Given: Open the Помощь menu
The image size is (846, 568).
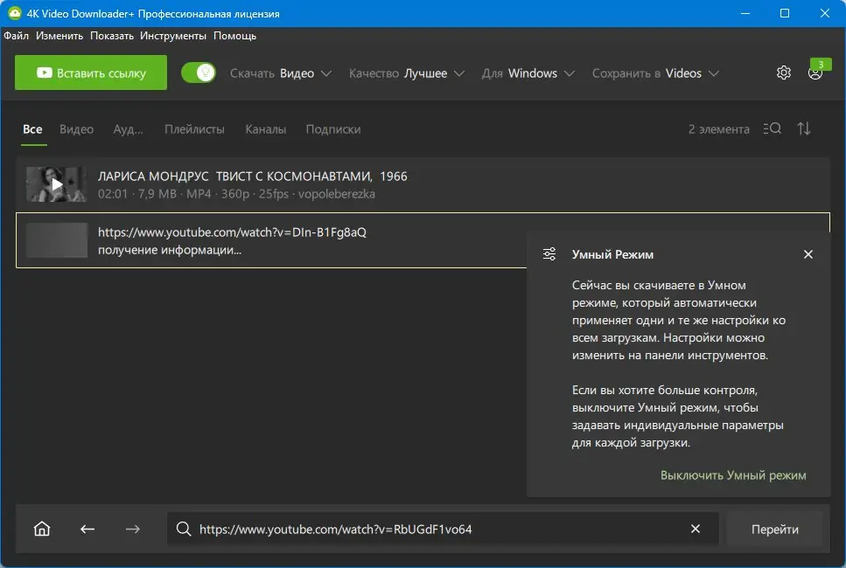Looking at the screenshot, I should 234,36.
